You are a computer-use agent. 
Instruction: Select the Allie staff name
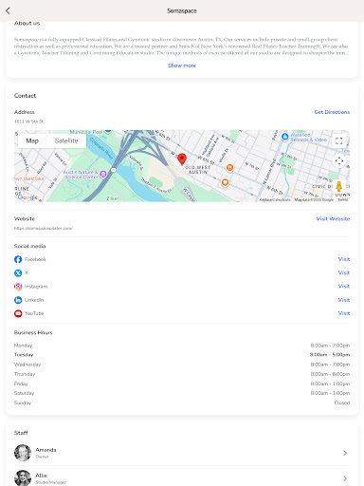[x=42, y=476]
